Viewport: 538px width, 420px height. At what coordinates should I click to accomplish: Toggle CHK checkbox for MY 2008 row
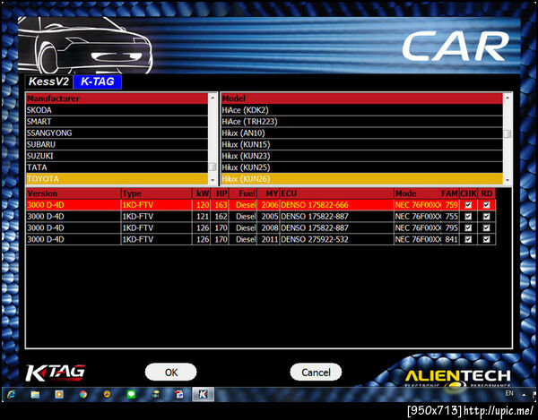[x=468, y=227]
